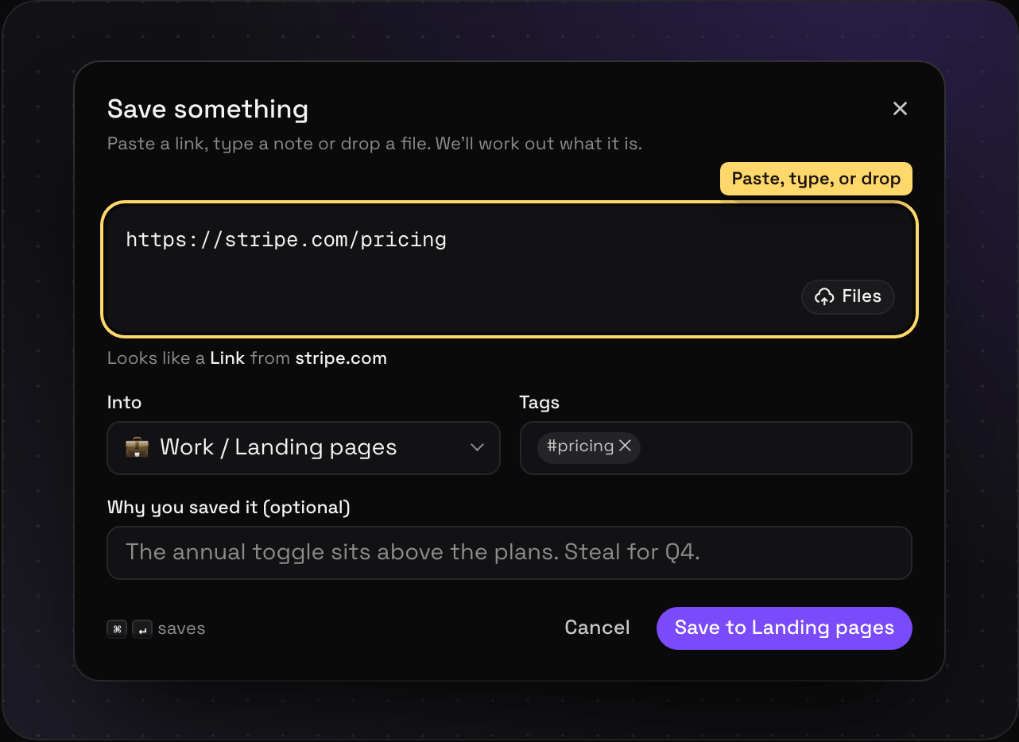The image size is (1019, 742).
Task: Click into the stripe.com/pricing paste field
Action: point(509,269)
